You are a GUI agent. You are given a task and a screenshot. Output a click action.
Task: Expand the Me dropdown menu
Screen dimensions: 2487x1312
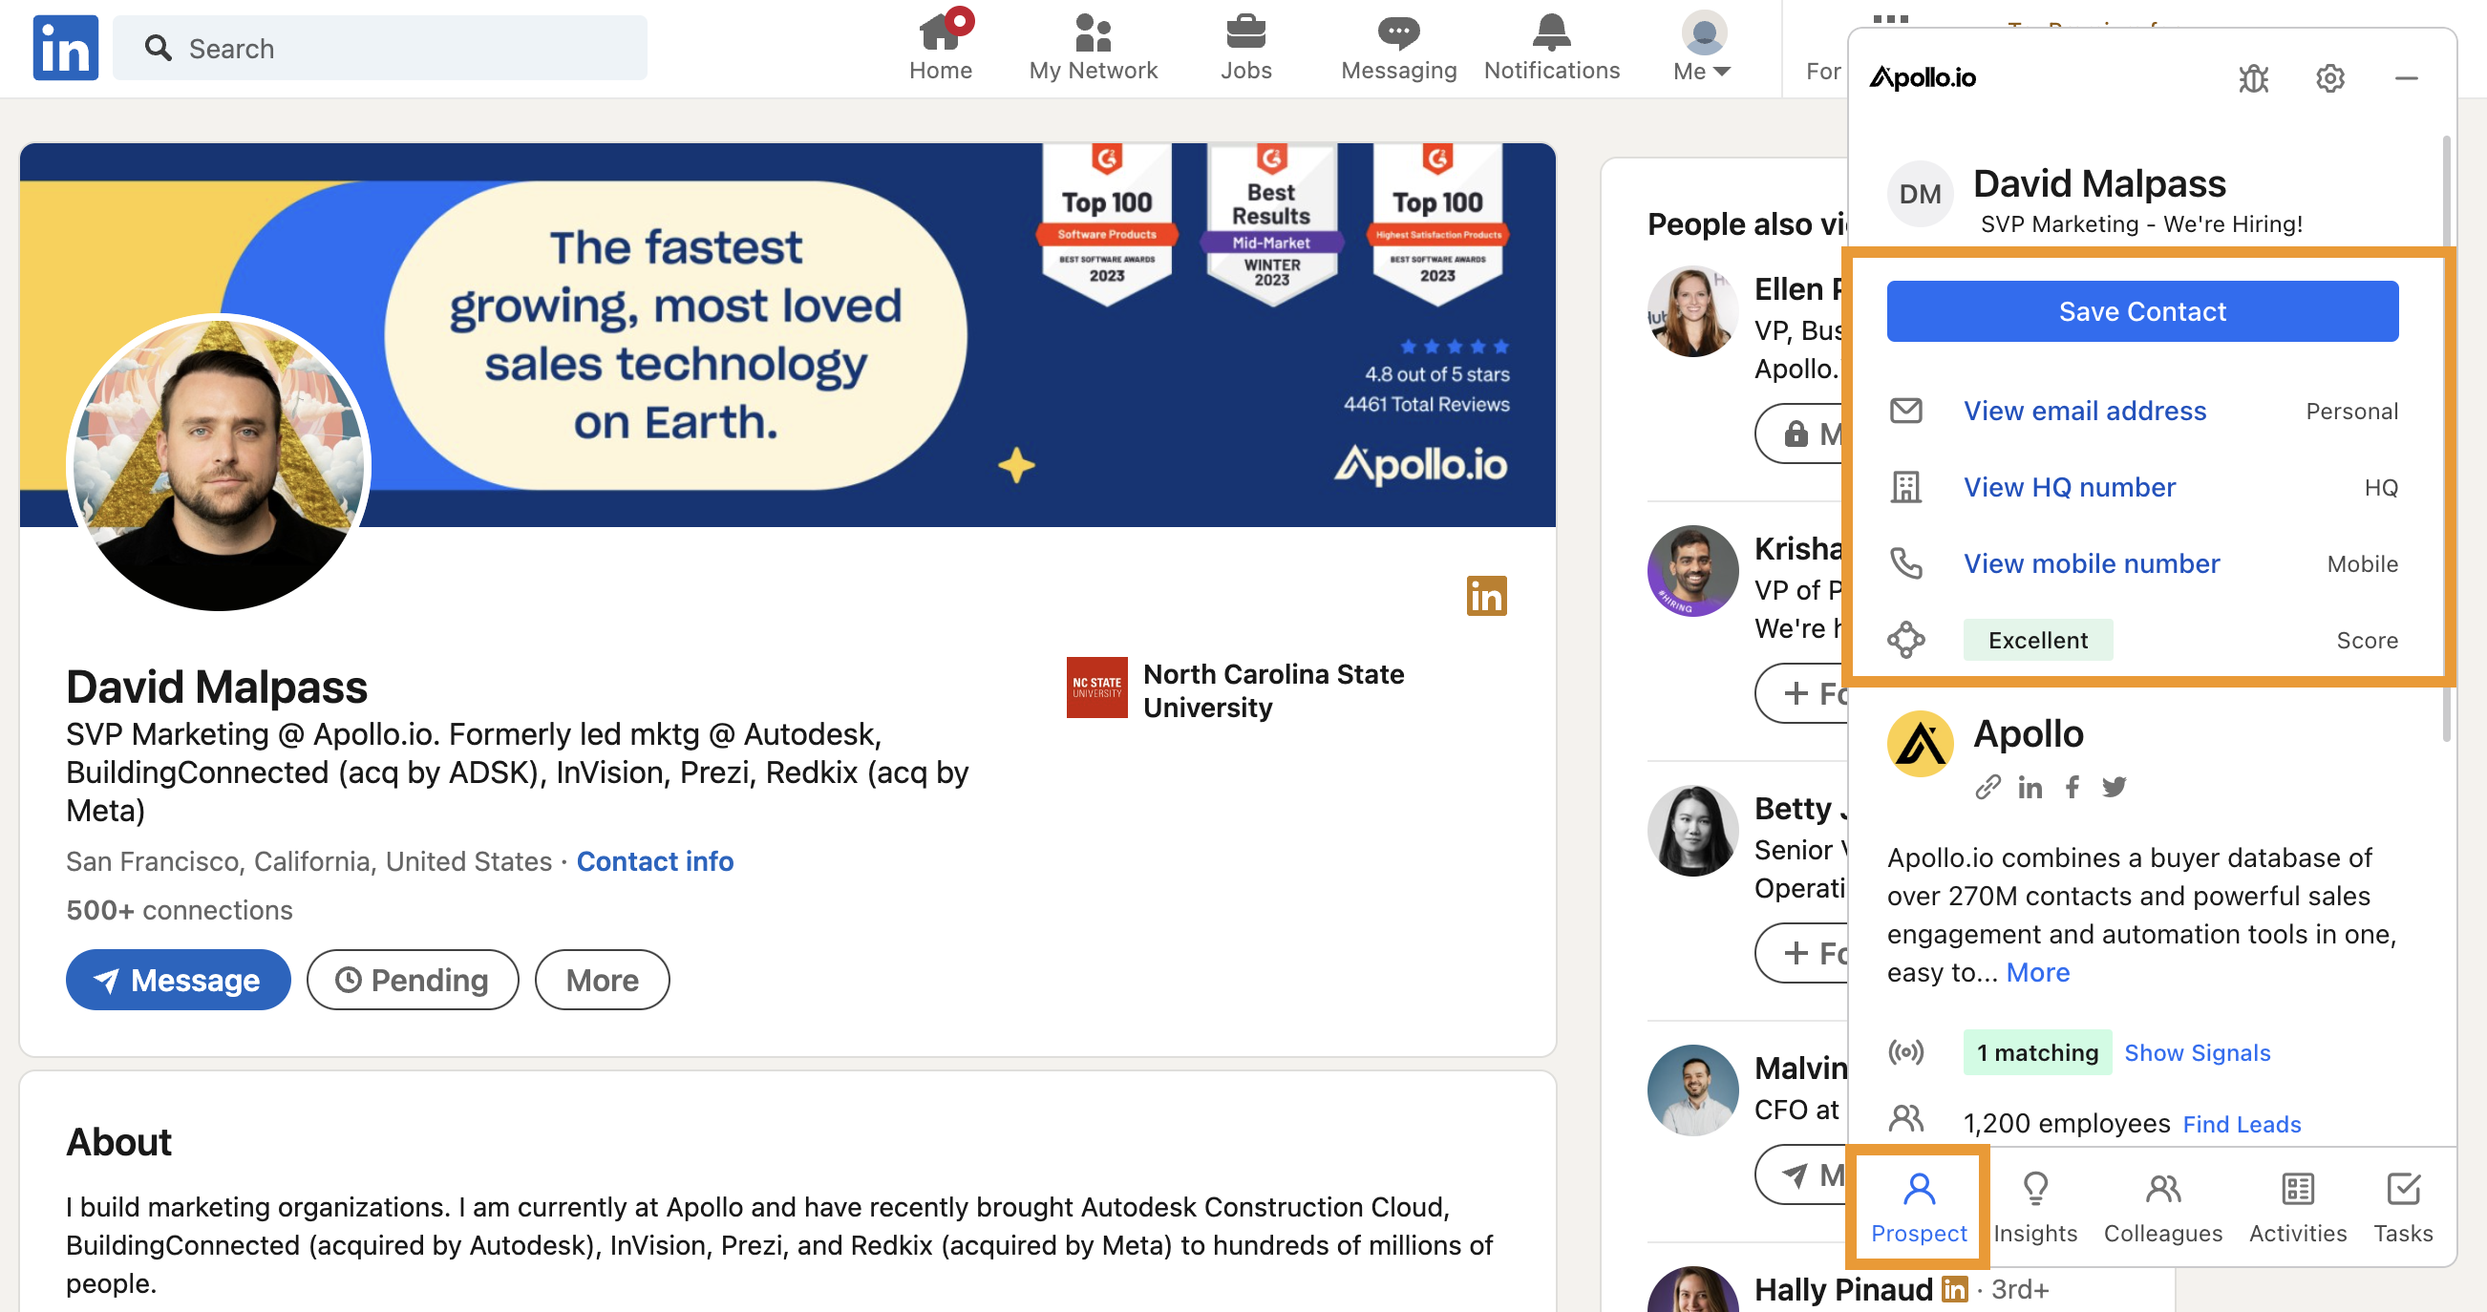point(1703,47)
